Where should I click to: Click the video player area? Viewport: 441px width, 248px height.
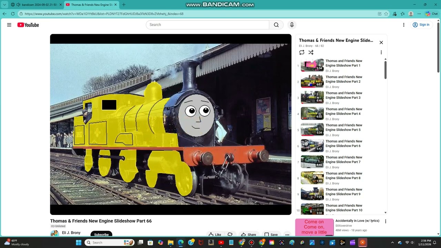click(x=171, y=124)
